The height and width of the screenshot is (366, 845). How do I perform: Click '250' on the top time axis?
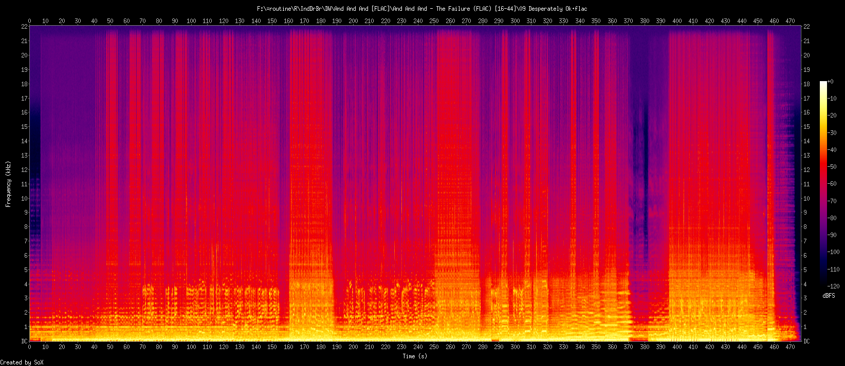[434, 21]
